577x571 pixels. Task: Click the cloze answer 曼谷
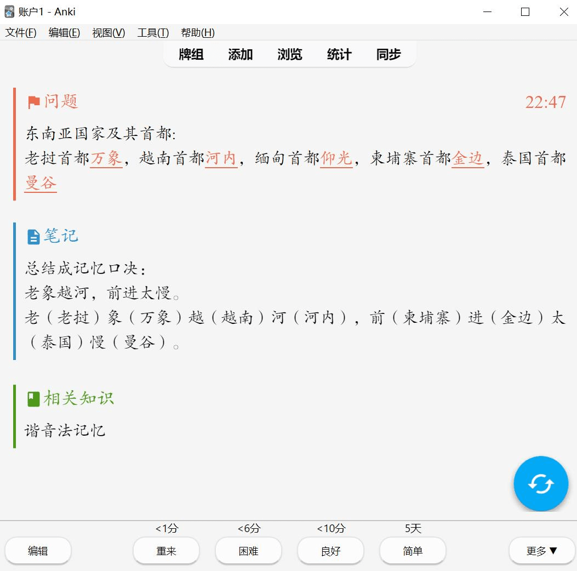click(x=41, y=183)
